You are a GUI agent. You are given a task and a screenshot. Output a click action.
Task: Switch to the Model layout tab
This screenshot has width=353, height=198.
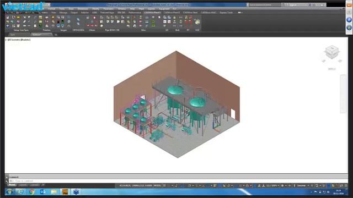coord(12,185)
